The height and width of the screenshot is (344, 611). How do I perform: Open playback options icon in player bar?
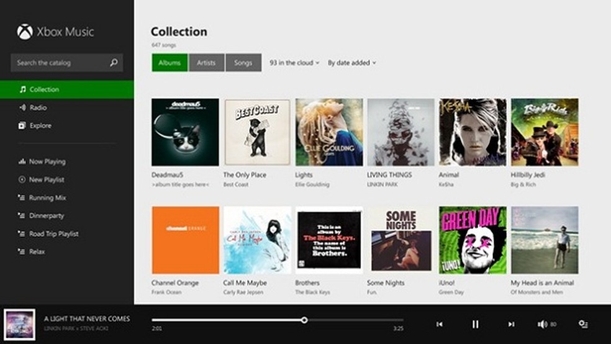point(583,324)
